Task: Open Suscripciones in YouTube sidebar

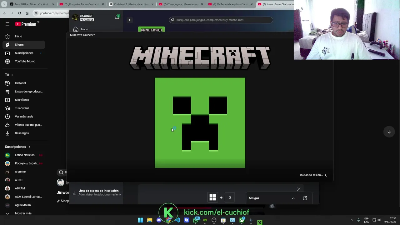Action: click(24, 53)
